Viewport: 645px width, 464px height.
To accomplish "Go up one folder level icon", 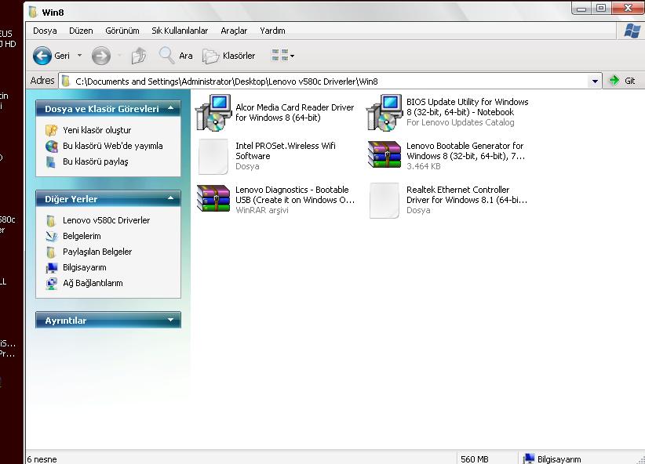I will (x=139, y=56).
